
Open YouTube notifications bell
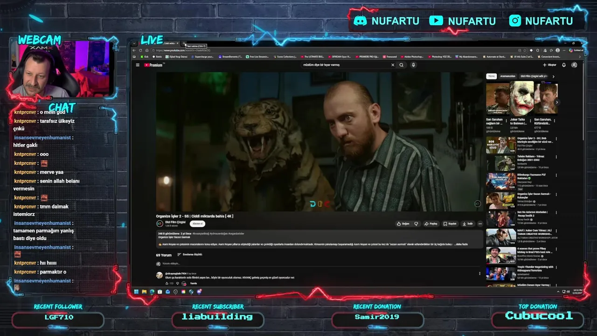tap(564, 65)
